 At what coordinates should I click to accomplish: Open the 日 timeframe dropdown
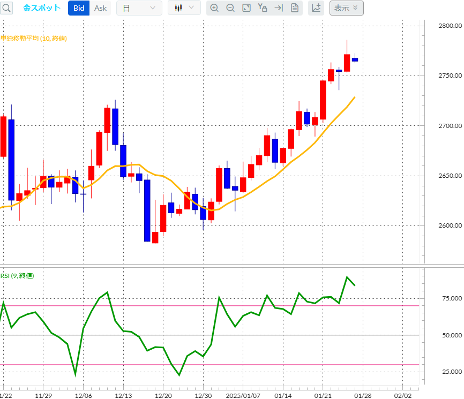[x=139, y=8]
